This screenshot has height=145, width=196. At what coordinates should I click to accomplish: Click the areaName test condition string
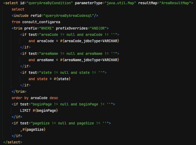pyautogui.click(x=78, y=54)
